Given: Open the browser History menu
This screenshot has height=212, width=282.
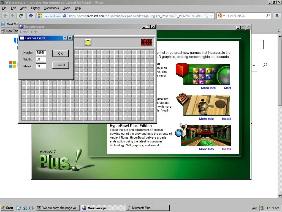Looking at the screenshot, I should 36,8.
